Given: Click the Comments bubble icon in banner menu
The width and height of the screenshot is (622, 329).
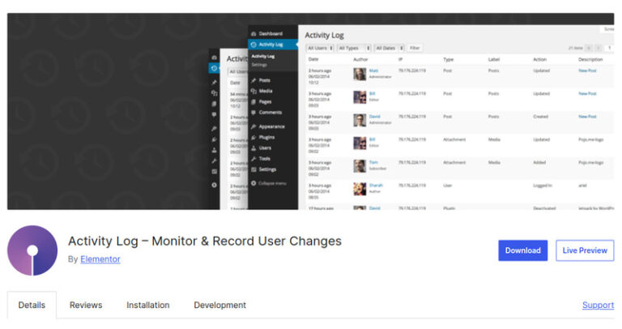Looking at the screenshot, I should click(x=253, y=113).
